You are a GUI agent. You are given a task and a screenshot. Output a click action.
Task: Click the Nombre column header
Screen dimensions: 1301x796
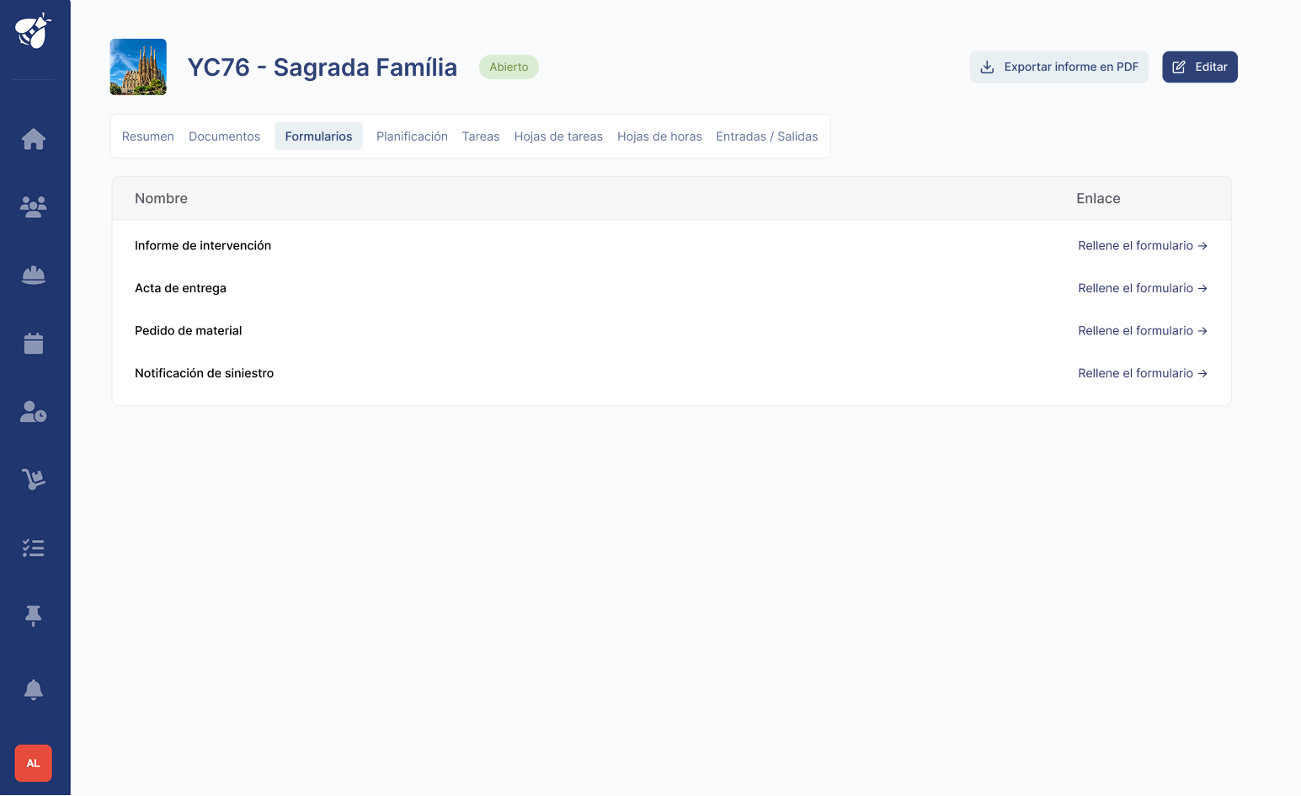tap(162, 199)
